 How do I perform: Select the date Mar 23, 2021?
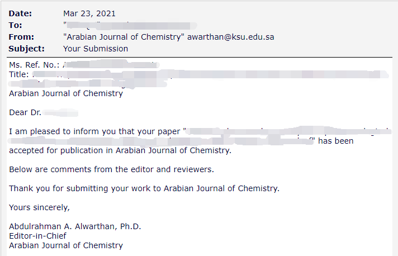(89, 13)
